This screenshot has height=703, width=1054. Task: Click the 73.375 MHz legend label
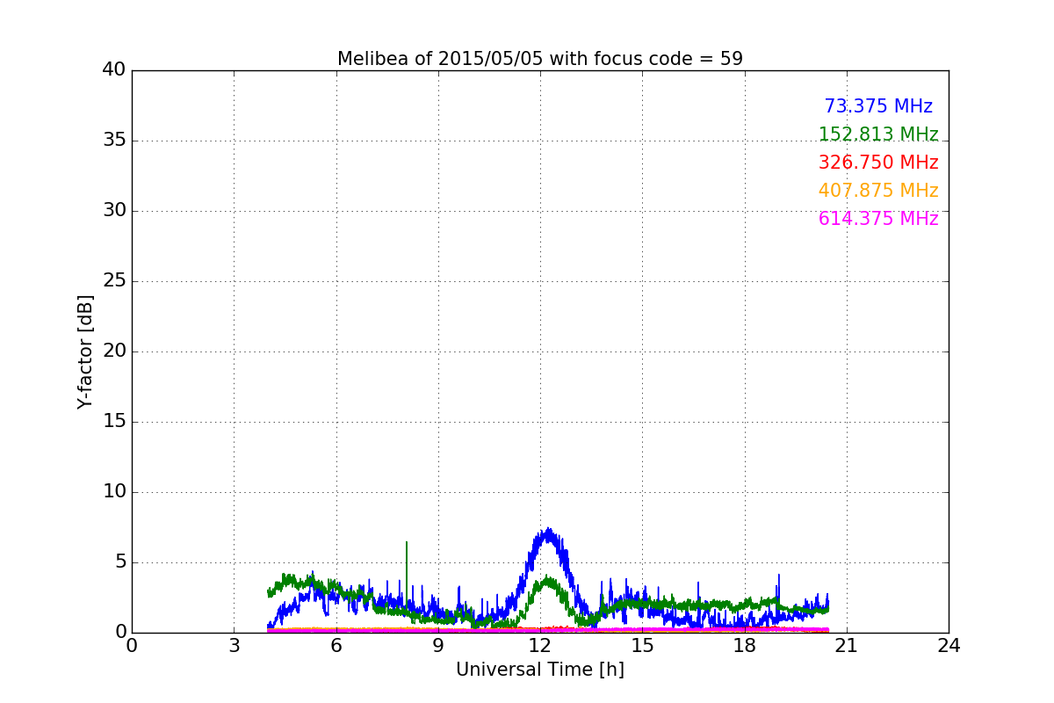click(878, 106)
